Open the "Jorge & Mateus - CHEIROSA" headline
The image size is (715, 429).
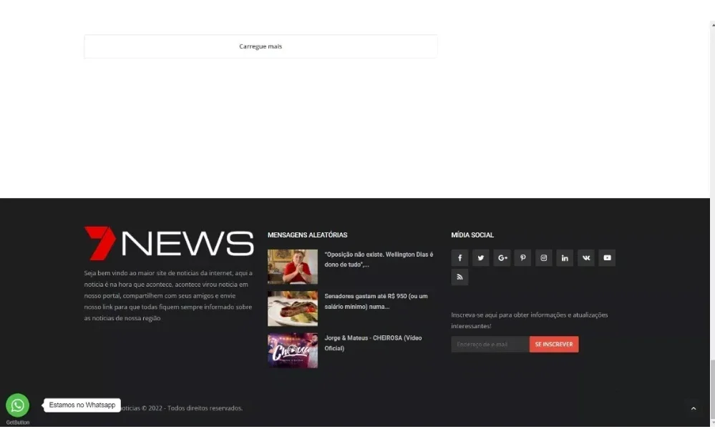tap(373, 343)
